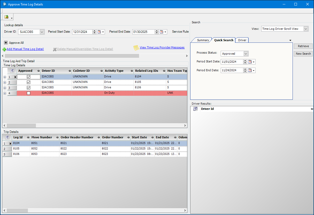Open the calendar icon for Quick Search Period Start Date

[250, 62]
